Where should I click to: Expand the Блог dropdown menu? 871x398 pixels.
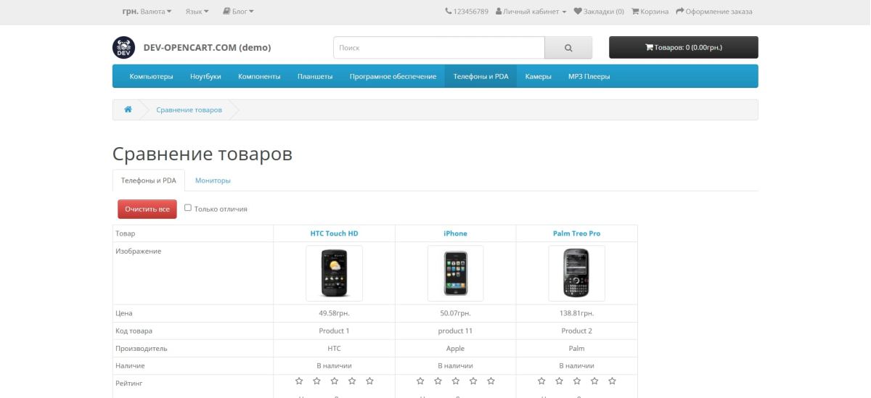237,12
